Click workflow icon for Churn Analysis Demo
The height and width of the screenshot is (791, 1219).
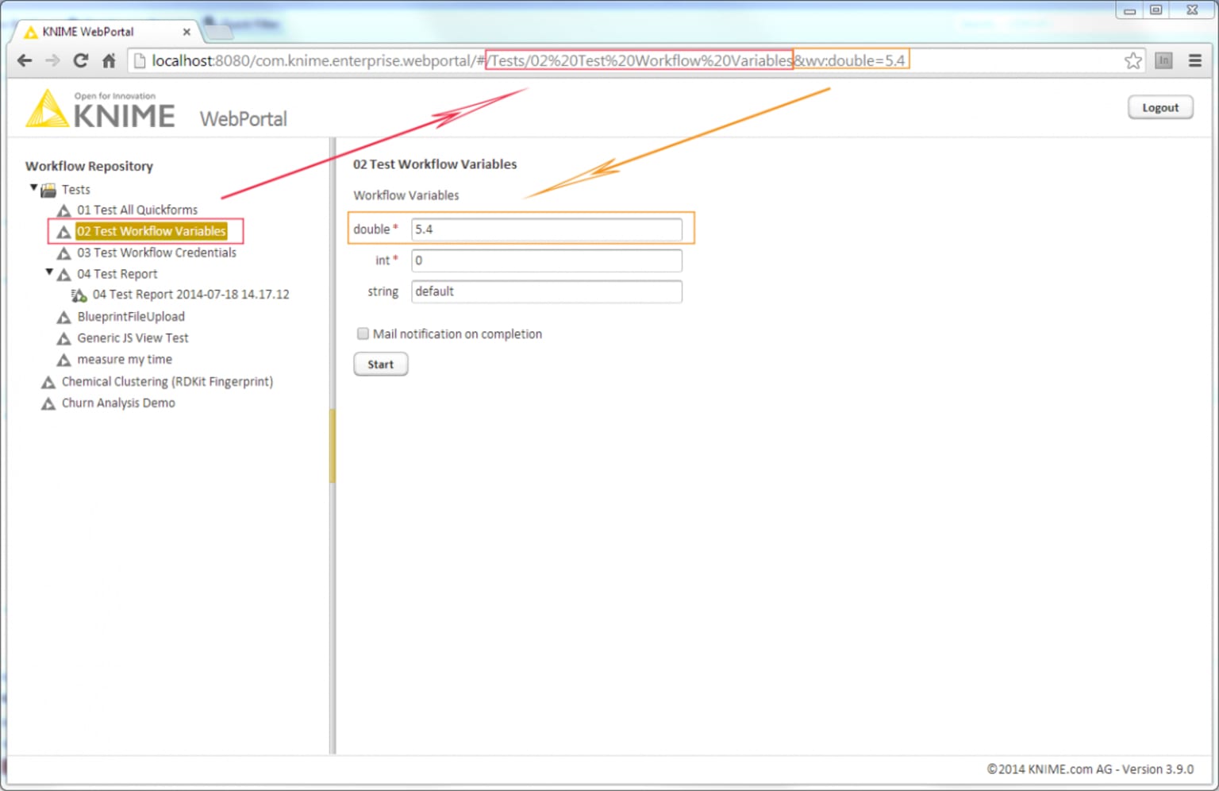[48, 403]
